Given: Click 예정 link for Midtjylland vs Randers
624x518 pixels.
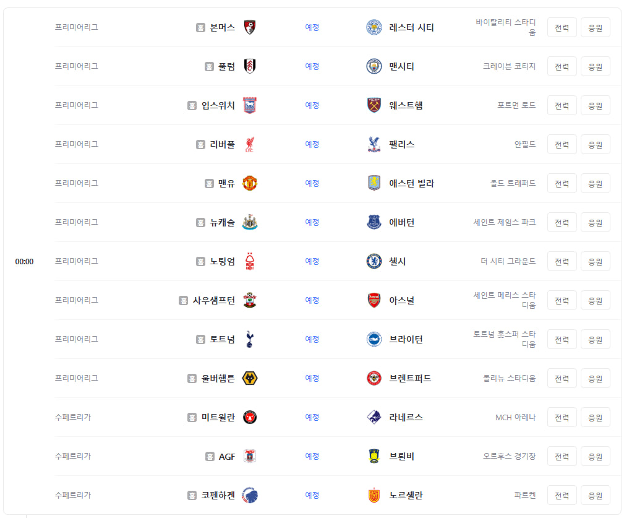Looking at the screenshot, I should coord(312,418).
